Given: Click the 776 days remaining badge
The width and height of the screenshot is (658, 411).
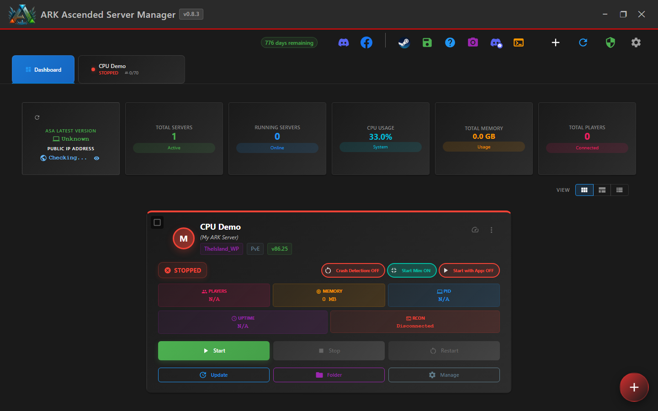Looking at the screenshot, I should click(x=289, y=42).
